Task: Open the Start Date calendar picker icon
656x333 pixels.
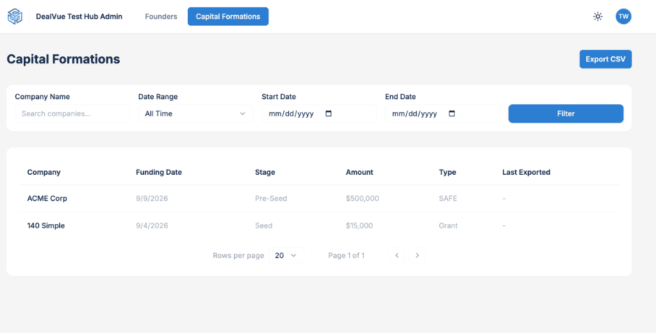Action: pyautogui.click(x=329, y=113)
